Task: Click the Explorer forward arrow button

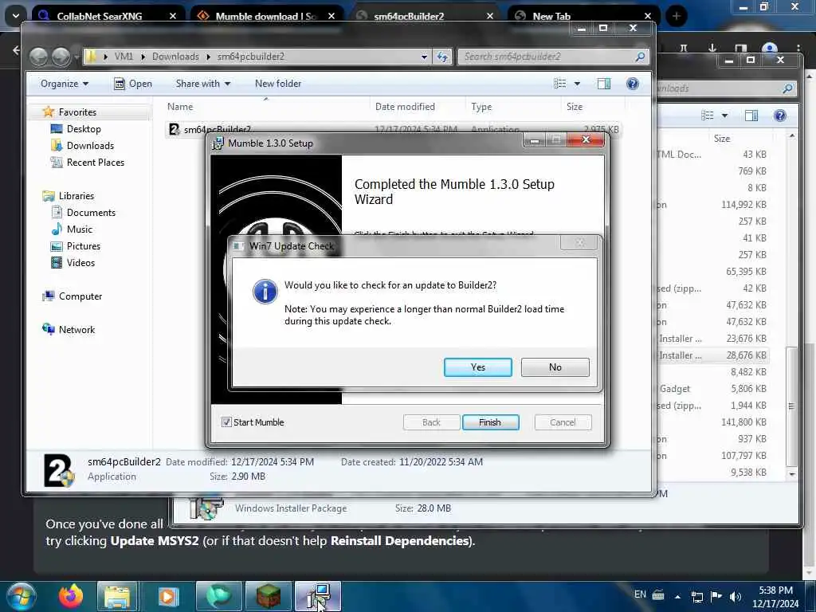Action: pos(61,57)
